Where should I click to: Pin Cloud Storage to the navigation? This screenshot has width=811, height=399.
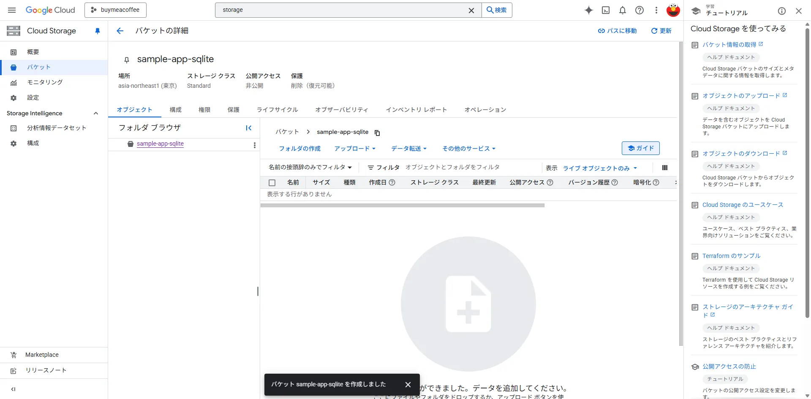tap(98, 31)
